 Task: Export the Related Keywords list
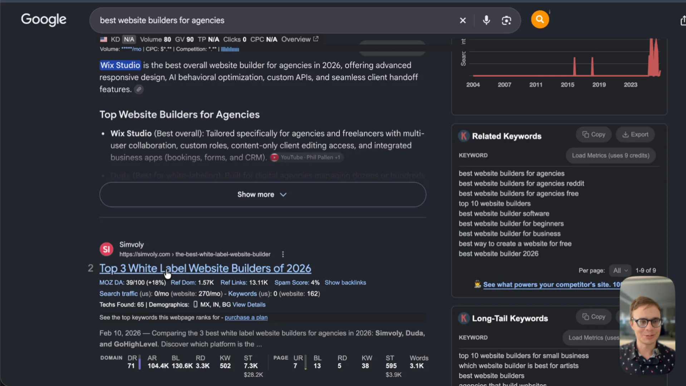(635, 134)
